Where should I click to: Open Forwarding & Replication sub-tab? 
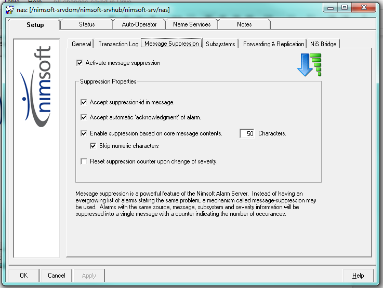click(273, 44)
